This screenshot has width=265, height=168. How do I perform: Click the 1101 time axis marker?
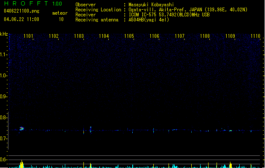[28, 36]
